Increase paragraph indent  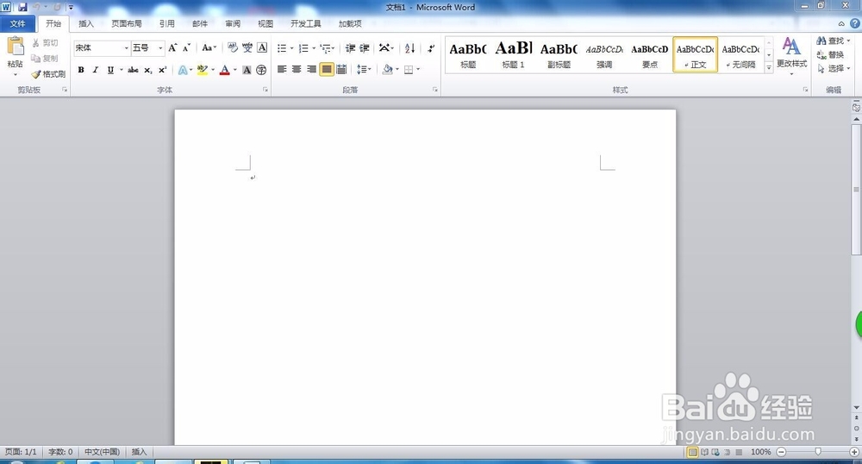(x=365, y=48)
